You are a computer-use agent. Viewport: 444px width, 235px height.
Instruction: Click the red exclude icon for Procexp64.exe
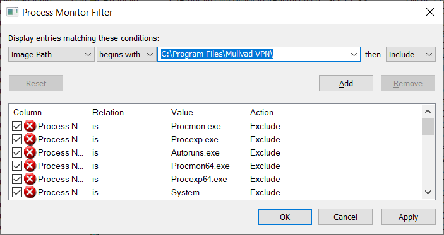click(x=30, y=179)
